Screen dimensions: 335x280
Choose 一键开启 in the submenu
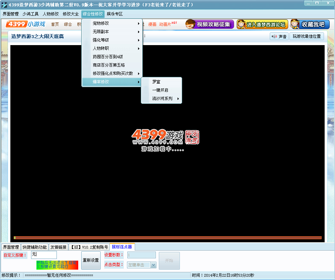161,90
